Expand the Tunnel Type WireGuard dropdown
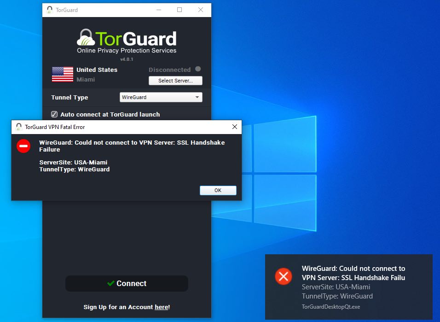Viewport: 440px width, 322px height. pos(161,97)
